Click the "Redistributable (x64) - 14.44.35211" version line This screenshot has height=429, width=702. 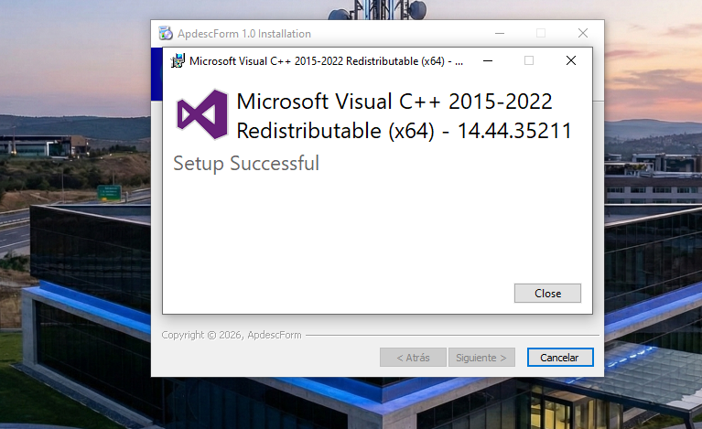point(404,131)
